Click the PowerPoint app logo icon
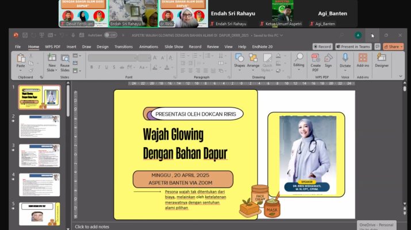This screenshot has height=230, width=411. (16, 35)
